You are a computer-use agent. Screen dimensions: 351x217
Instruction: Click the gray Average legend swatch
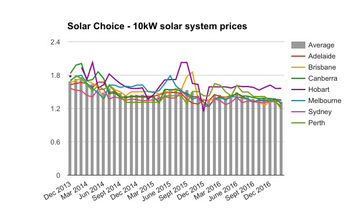coord(298,45)
